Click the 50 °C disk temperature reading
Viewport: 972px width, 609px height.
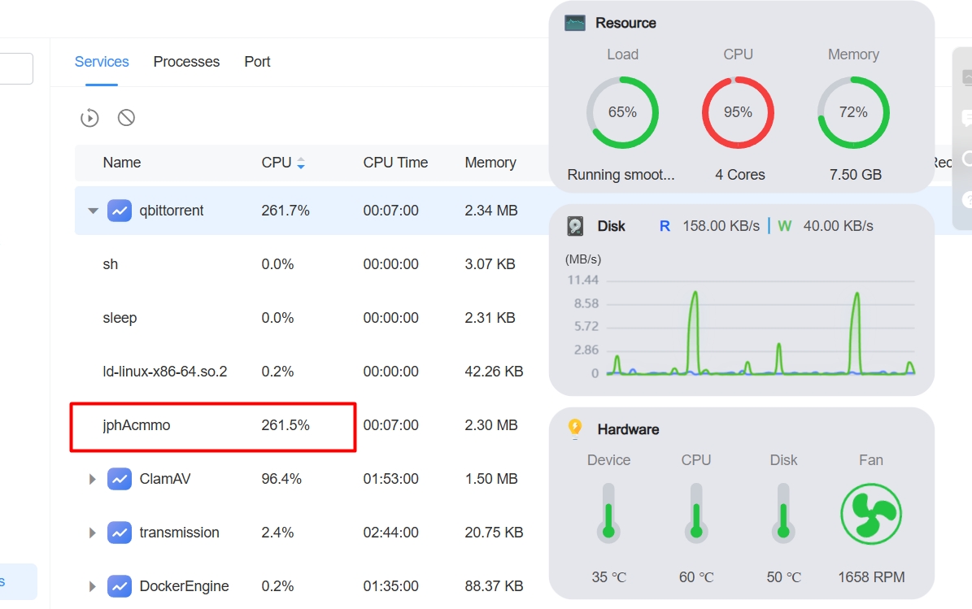pos(783,577)
